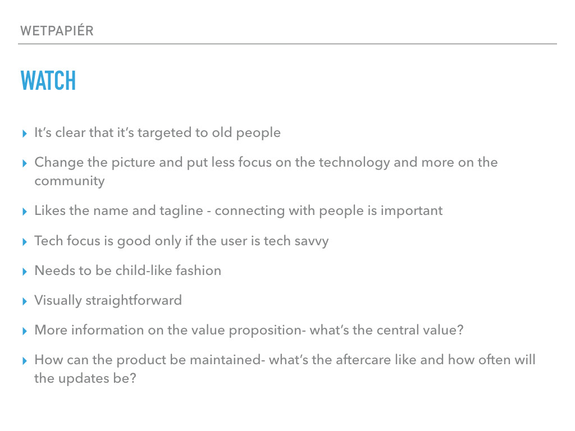Image resolution: width=575 pixels, height=431 pixels.
Task: Click 'connecting with people is important' phrase
Action: [x=328, y=211]
